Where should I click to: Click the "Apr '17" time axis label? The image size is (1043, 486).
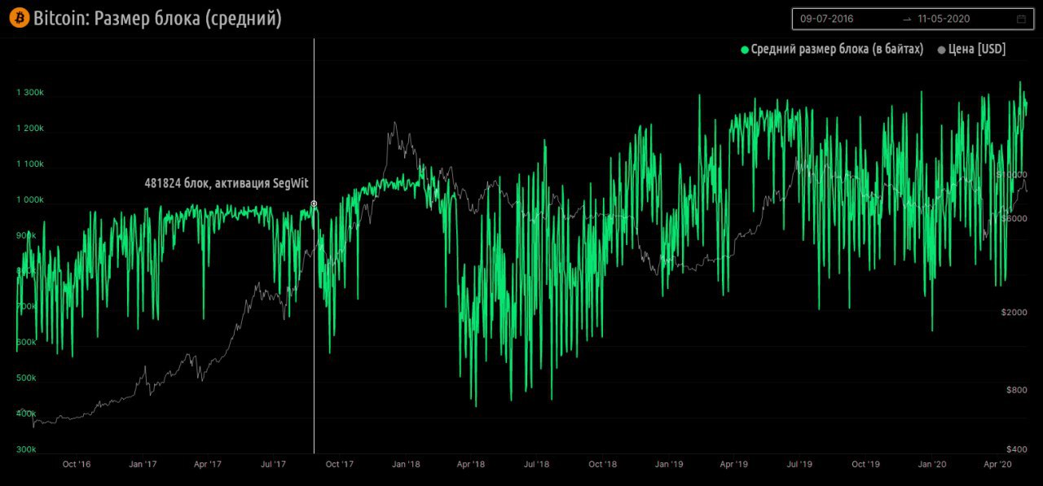pyautogui.click(x=208, y=465)
